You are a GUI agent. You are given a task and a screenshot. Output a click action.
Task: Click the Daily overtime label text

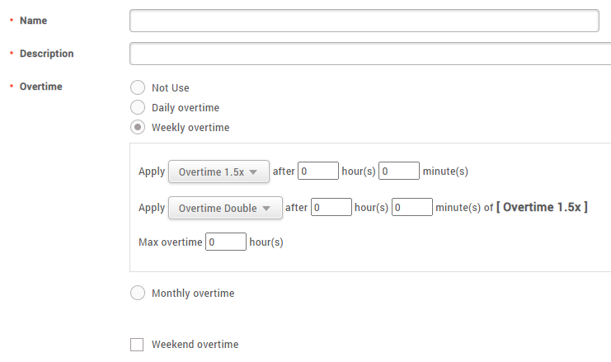(x=186, y=107)
